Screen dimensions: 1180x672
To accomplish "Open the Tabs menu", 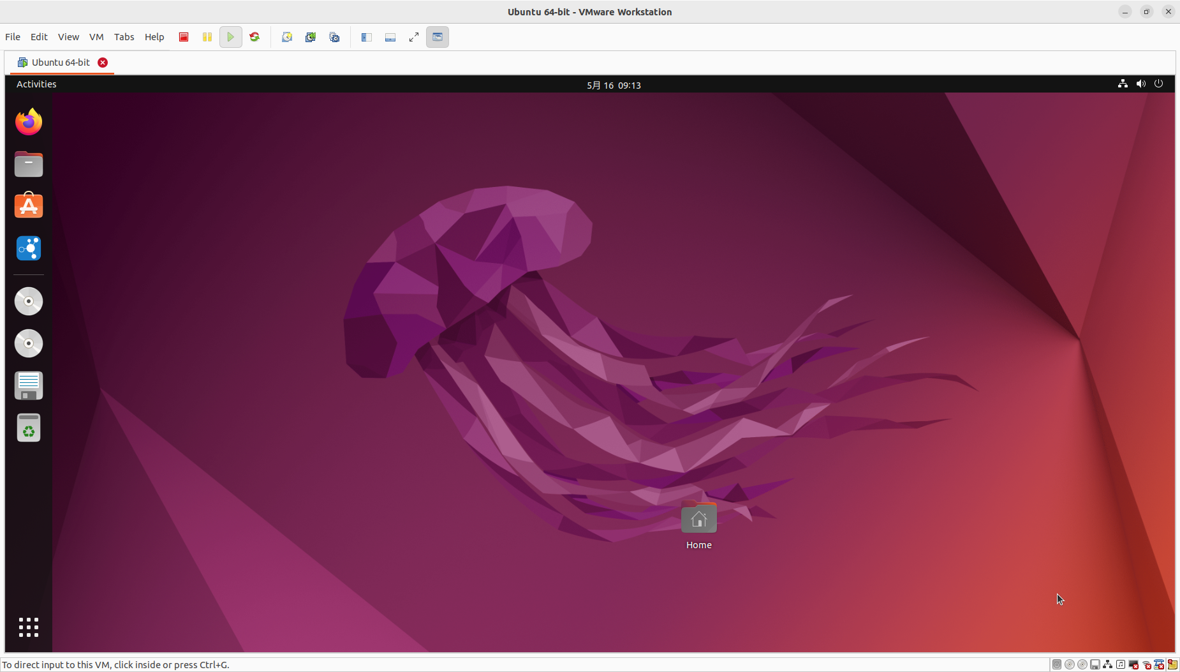I will coord(124,37).
